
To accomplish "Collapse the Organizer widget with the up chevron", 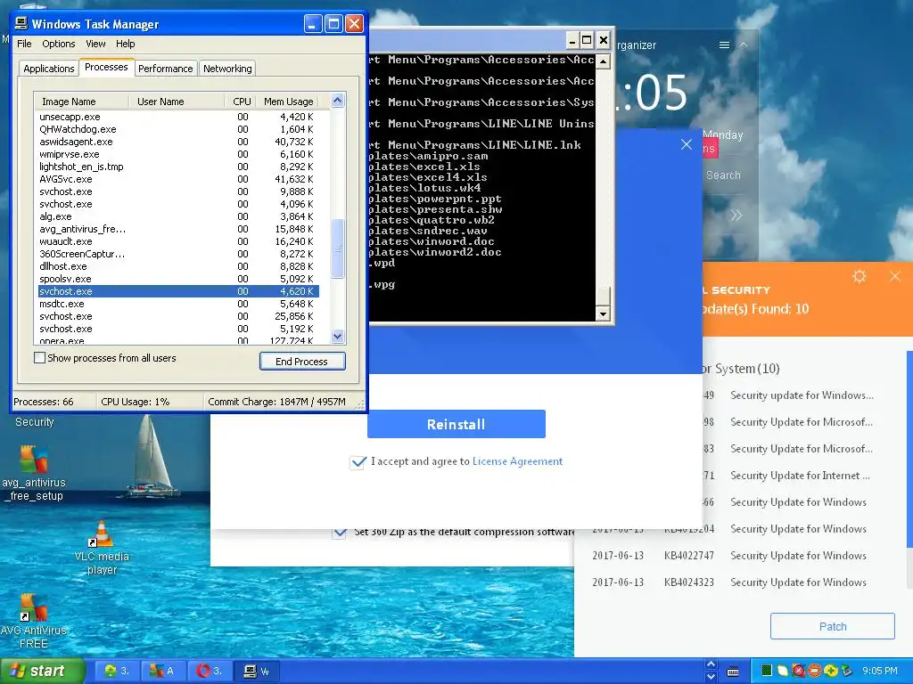I will coord(744,45).
